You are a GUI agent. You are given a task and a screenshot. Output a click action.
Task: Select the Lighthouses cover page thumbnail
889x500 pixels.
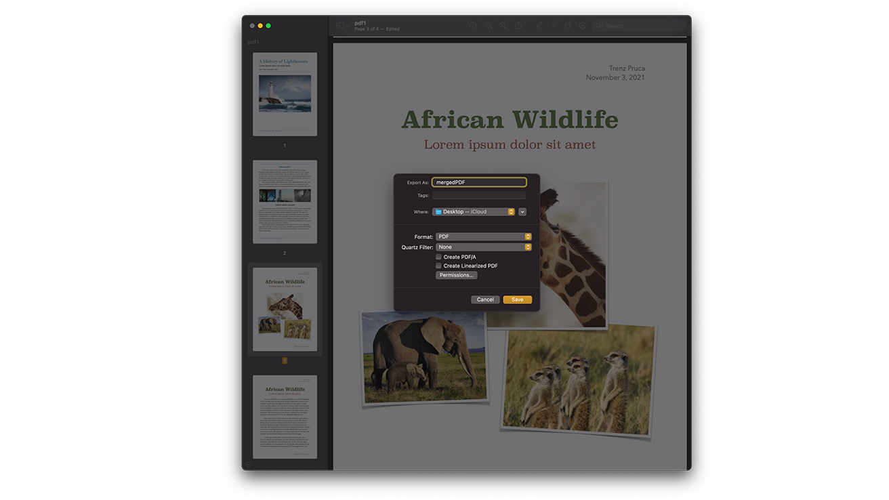click(x=285, y=94)
